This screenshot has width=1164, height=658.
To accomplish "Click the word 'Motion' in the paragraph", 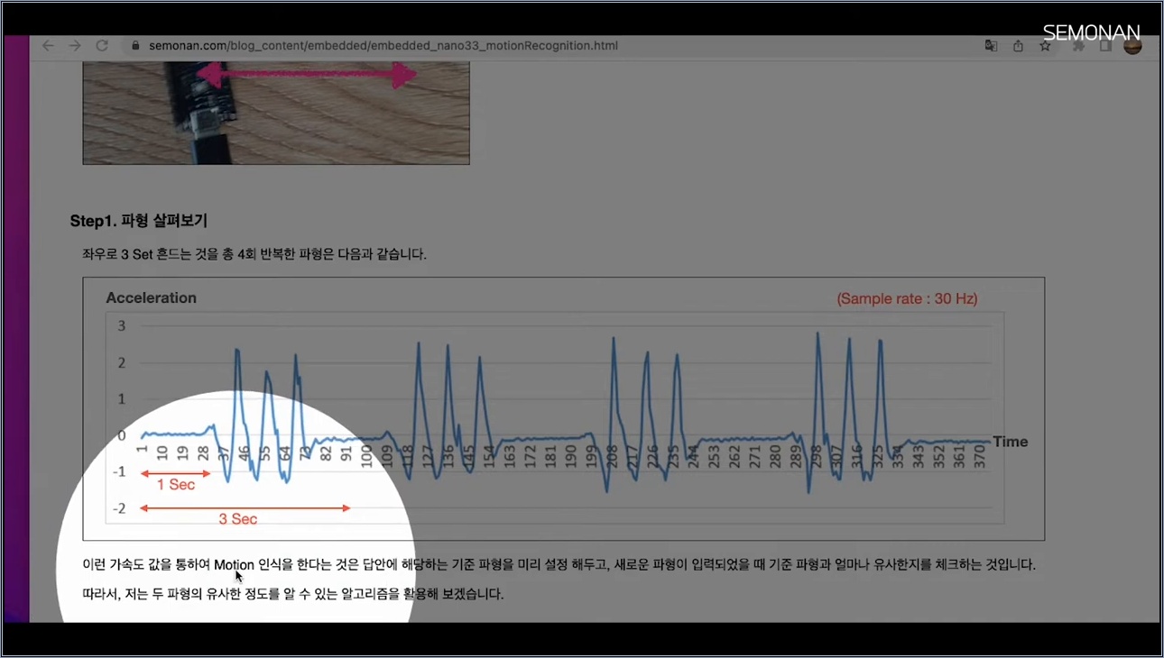I will pyautogui.click(x=234, y=565).
